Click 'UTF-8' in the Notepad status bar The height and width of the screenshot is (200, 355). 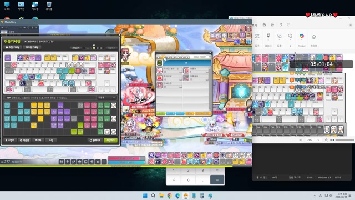coord(338,177)
